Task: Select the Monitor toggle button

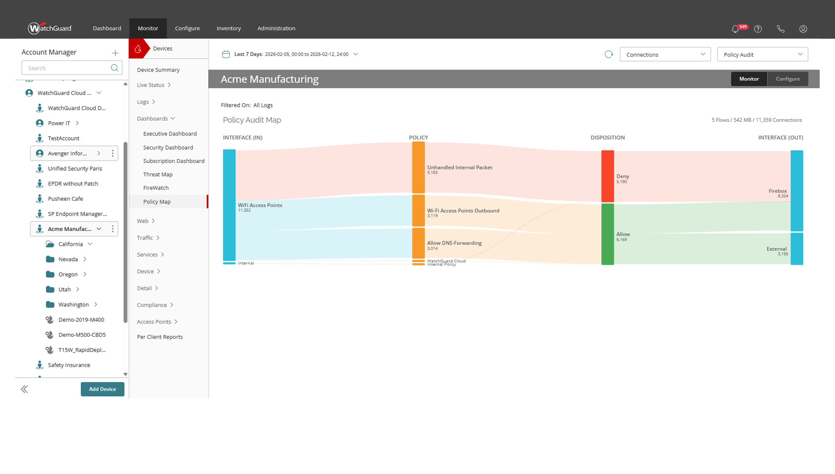Action: 749,79
